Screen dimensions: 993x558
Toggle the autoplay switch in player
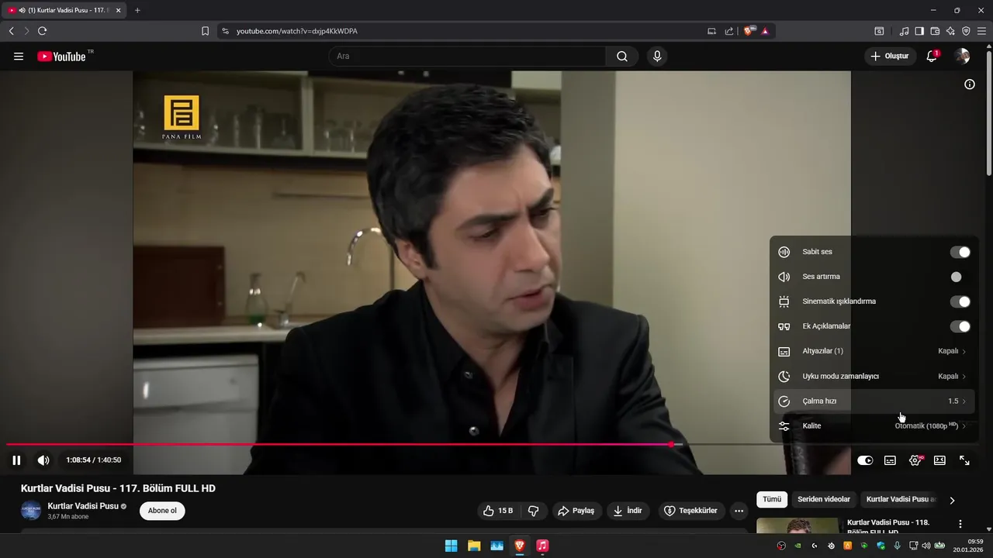865,460
